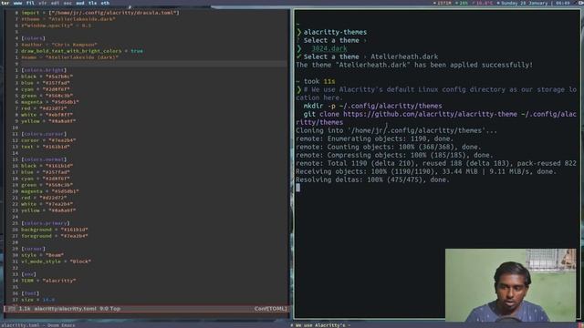Switch to the "fil" workspace tag
Screen dimensions: 584x328
click(30, 3)
